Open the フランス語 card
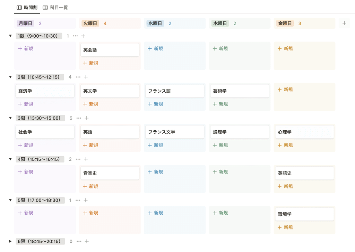 (175, 91)
